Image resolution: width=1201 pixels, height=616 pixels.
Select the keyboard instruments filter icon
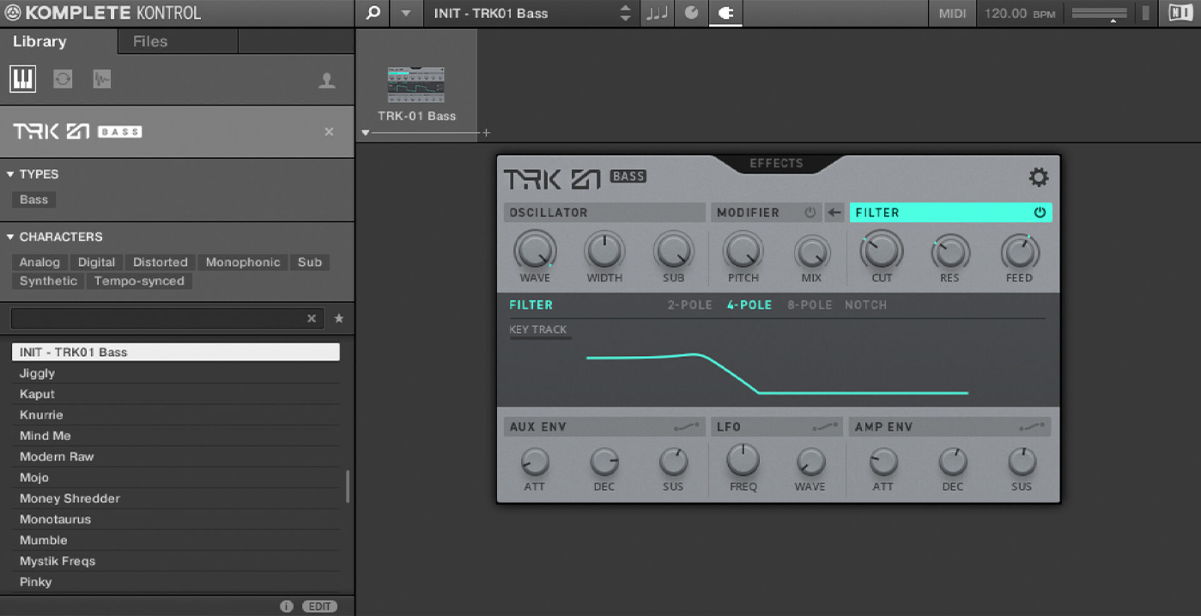23,79
